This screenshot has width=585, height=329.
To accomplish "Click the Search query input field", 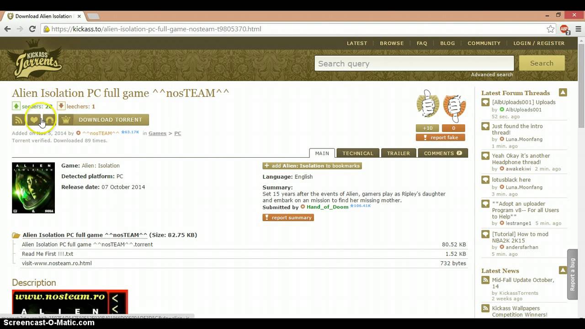I will [x=414, y=64].
